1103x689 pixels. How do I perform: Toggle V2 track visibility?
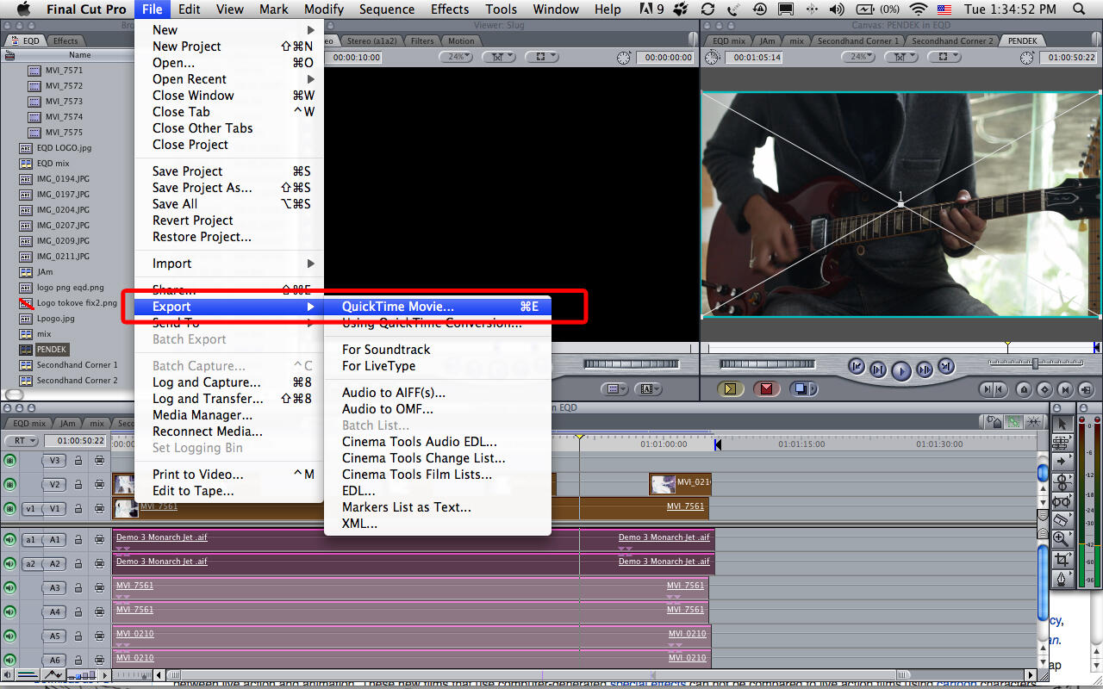[10, 485]
